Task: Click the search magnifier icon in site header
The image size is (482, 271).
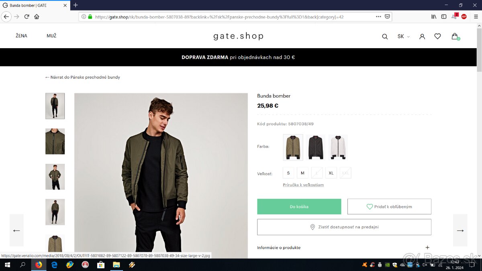Action: click(x=385, y=37)
